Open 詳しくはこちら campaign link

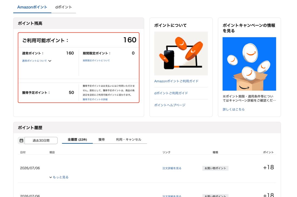point(234,109)
